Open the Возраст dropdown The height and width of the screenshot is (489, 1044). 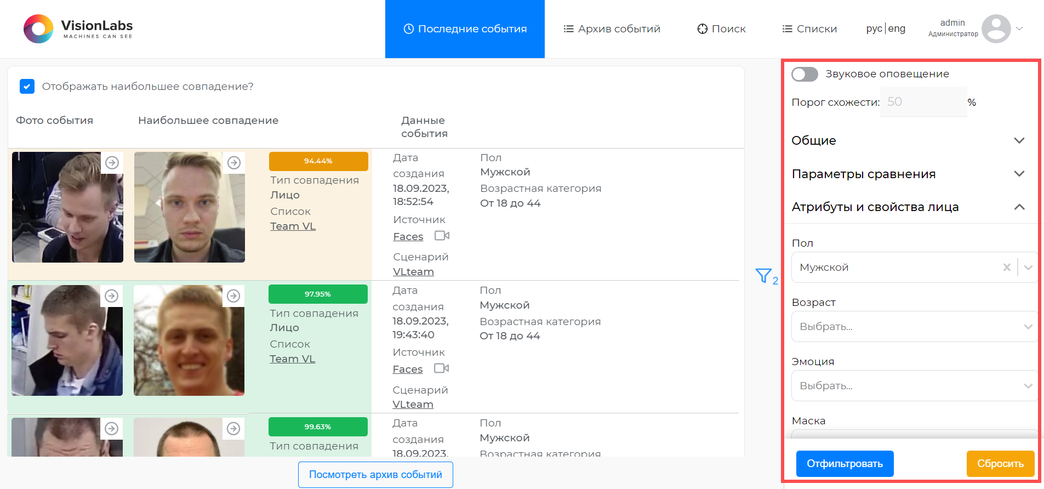[x=914, y=327]
